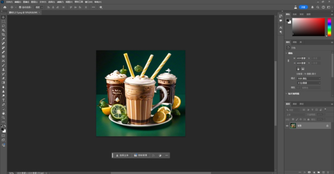Activate the Zoom magnifier tool
The image size is (334, 174).
click(3, 118)
